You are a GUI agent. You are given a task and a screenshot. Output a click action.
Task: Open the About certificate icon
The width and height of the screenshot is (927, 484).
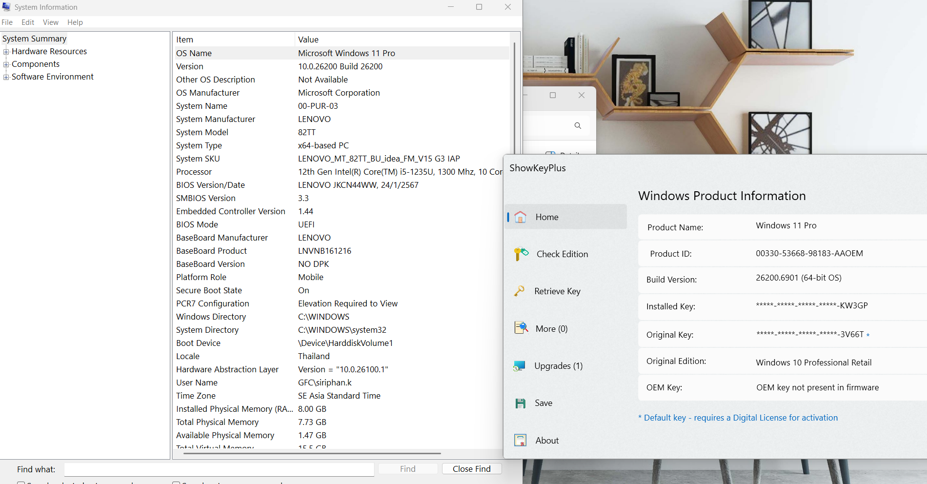click(521, 441)
